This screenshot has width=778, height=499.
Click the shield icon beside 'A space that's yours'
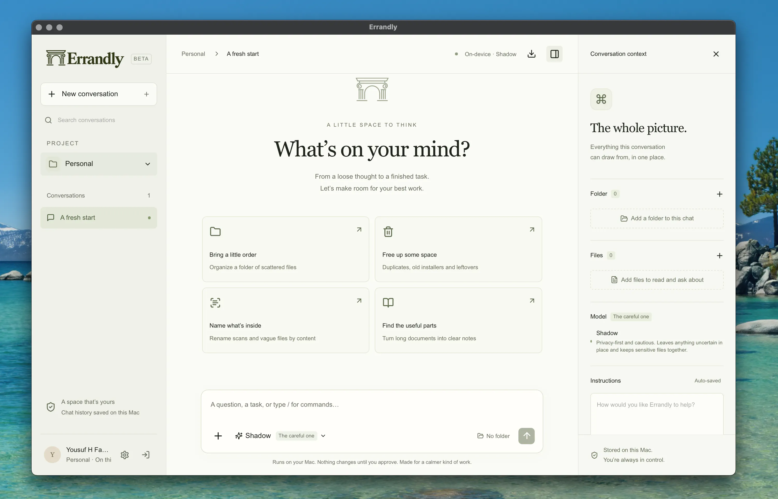pyautogui.click(x=50, y=407)
